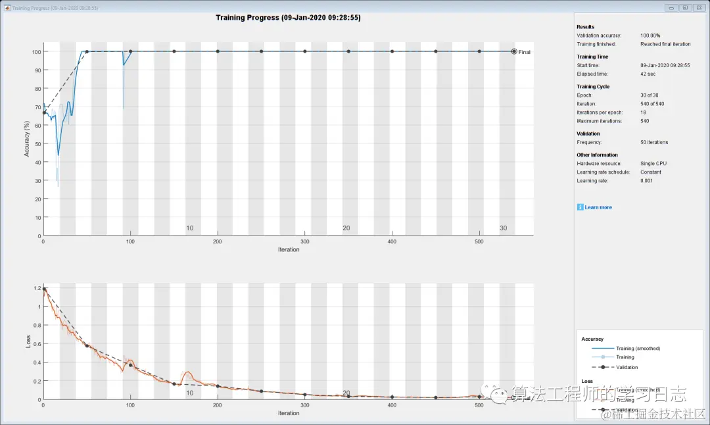This screenshot has width=710, height=425.
Task: Minimize the Training Progress window
Action: click(x=671, y=8)
